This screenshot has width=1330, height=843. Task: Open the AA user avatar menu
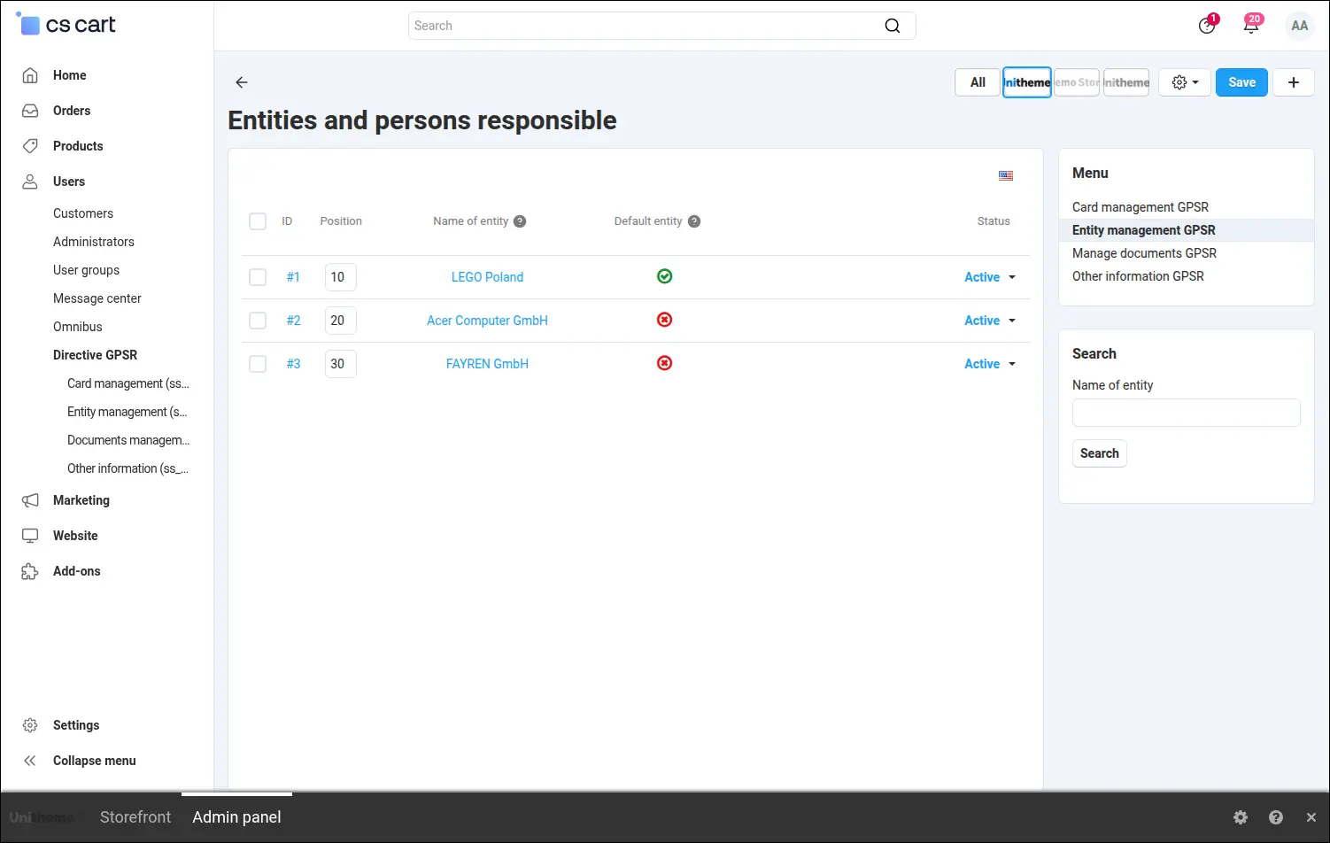1299,26
